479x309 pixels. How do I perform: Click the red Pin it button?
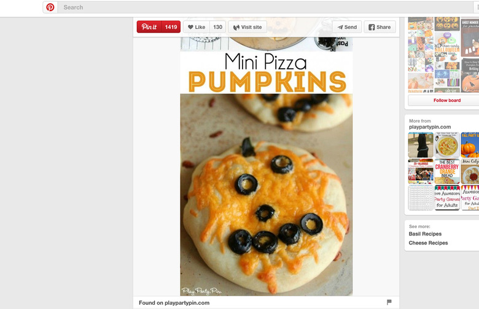pos(149,27)
